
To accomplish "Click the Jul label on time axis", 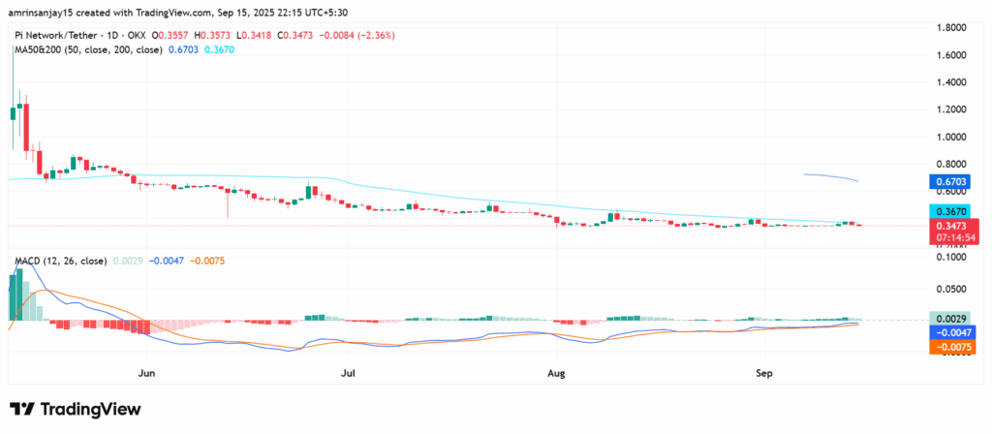I will pyautogui.click(x=348, y=374).
